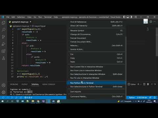Screen dimensions: 158x118
Task: Choose Format Document
Action: point(96,38)
